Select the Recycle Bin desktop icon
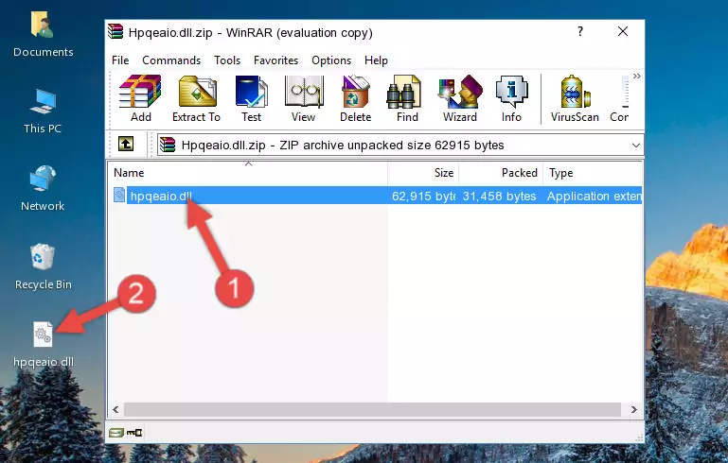Screen dimensions: 728x463 click(x=43, y=266)
